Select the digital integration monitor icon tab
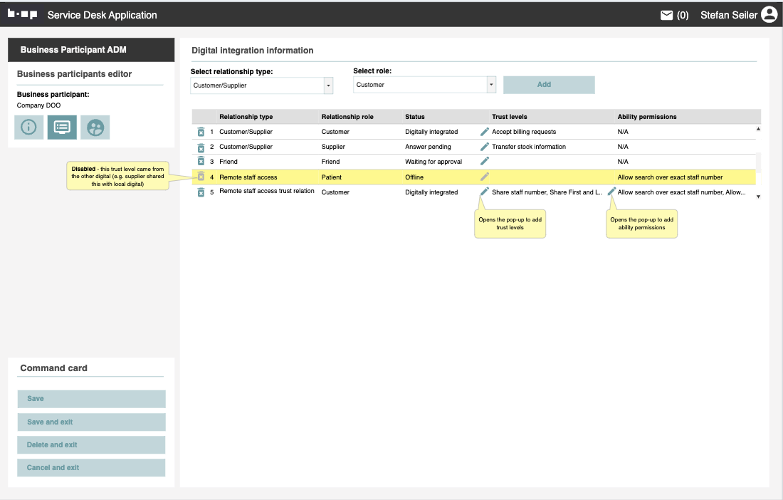This screenshot has width=783, height=500. coord(62,127)
